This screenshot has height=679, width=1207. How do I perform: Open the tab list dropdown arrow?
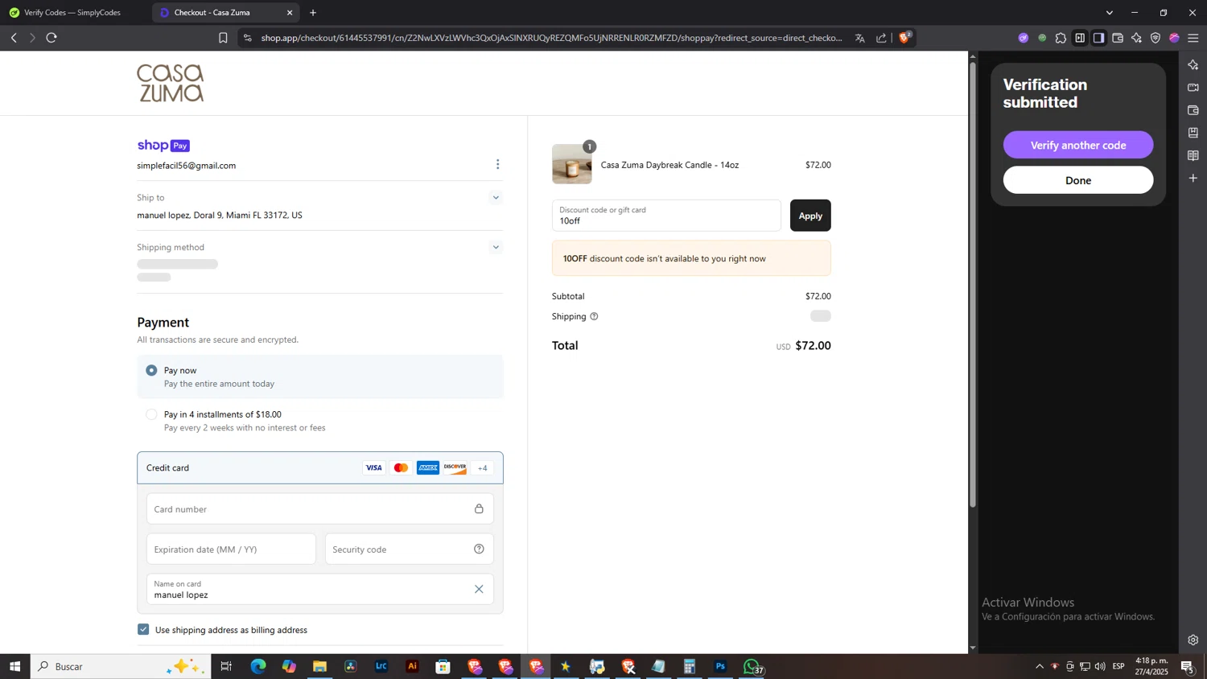click(1110, 13)
